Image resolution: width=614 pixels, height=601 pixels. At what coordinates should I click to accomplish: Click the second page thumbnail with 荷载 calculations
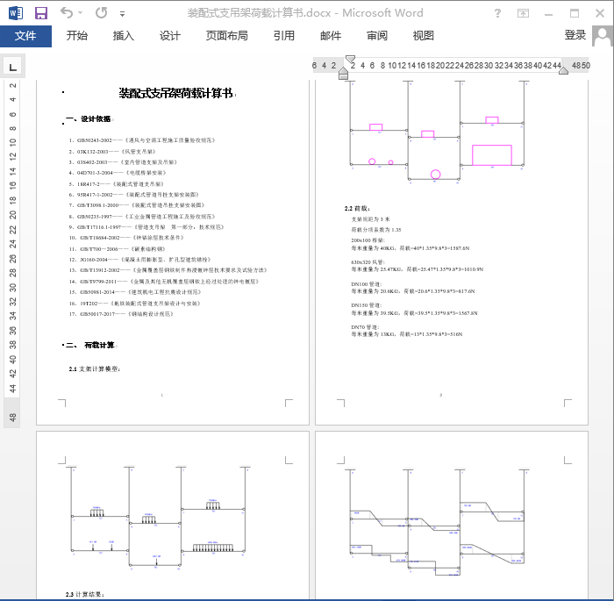tap(453, 246)
